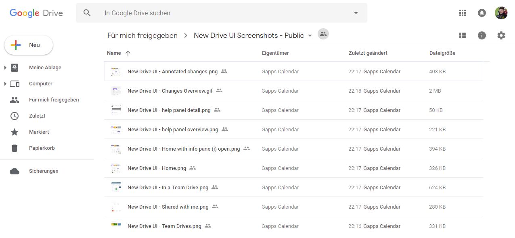Open the notifications bell
Viewport: 515px width, 238px height.
tap(482, 13)
